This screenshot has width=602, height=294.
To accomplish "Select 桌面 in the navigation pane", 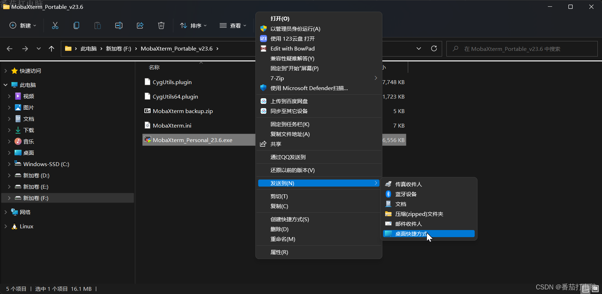I will 29,153.
